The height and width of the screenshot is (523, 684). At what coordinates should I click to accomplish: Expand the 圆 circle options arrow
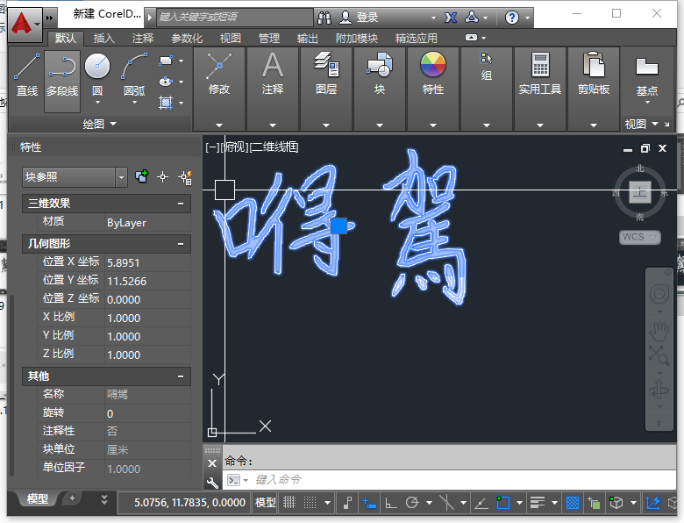[97, 103]
